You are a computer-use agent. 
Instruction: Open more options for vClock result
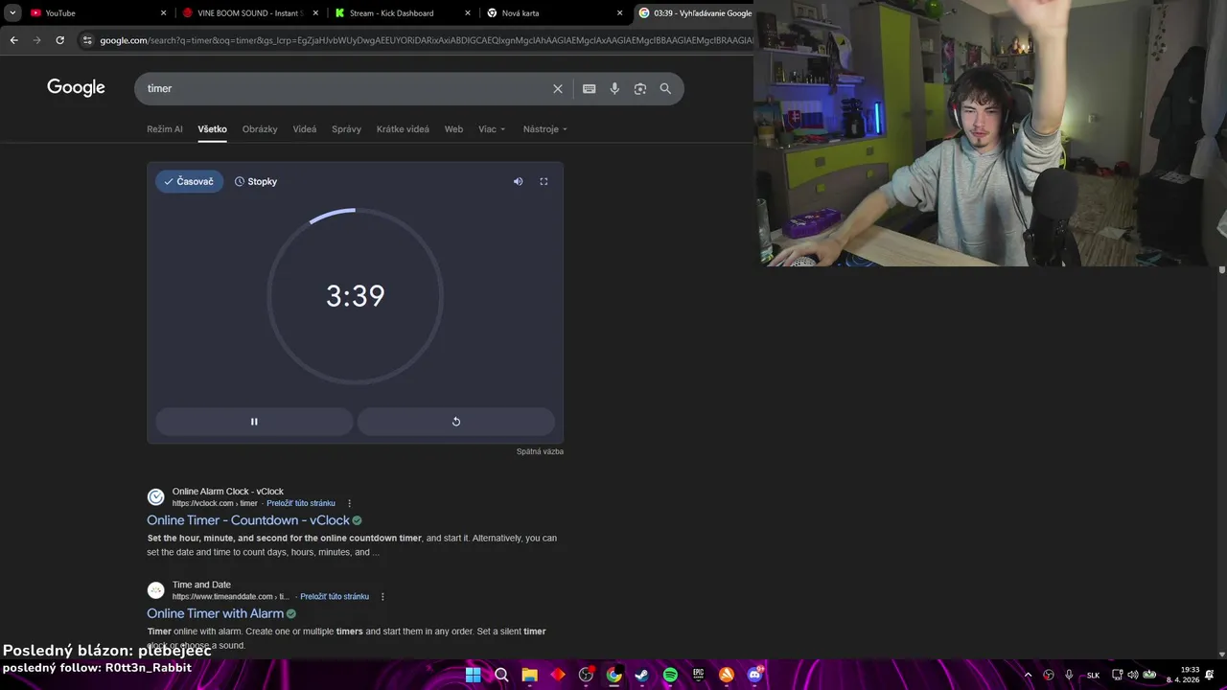pos(349,503)
